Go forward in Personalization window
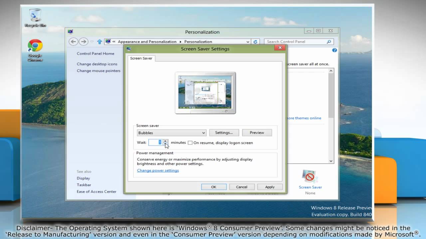426x239 pixels. pyautogui.click(x=83, y=41)
